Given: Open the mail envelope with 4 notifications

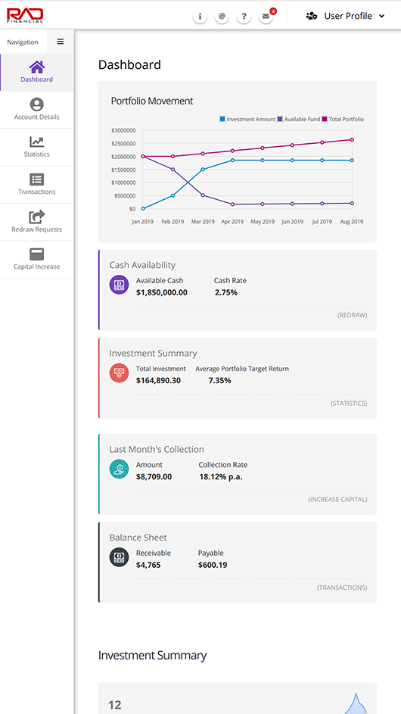Looking at the screenshot, I should (x=266, y=17).
